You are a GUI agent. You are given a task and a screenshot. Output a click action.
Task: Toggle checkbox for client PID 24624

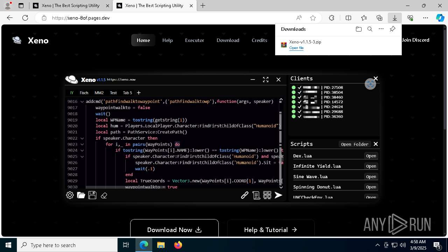(300, 107)
